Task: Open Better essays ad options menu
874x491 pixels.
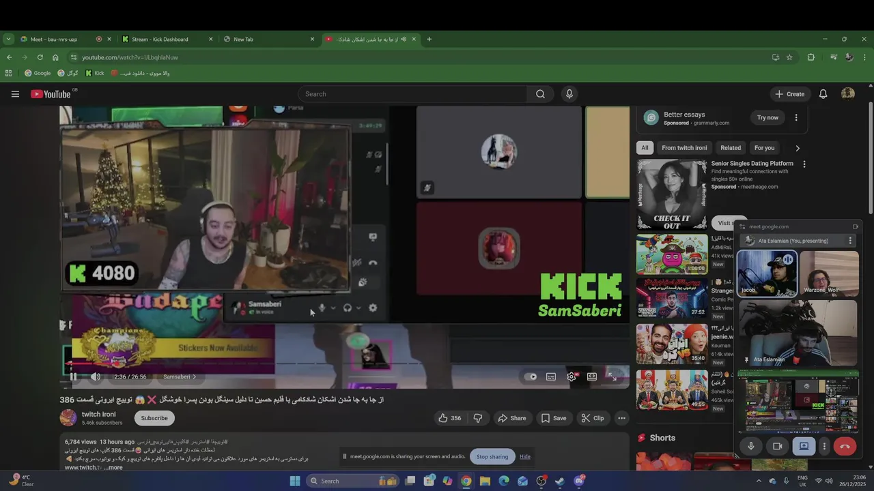Action: [796, 117]
